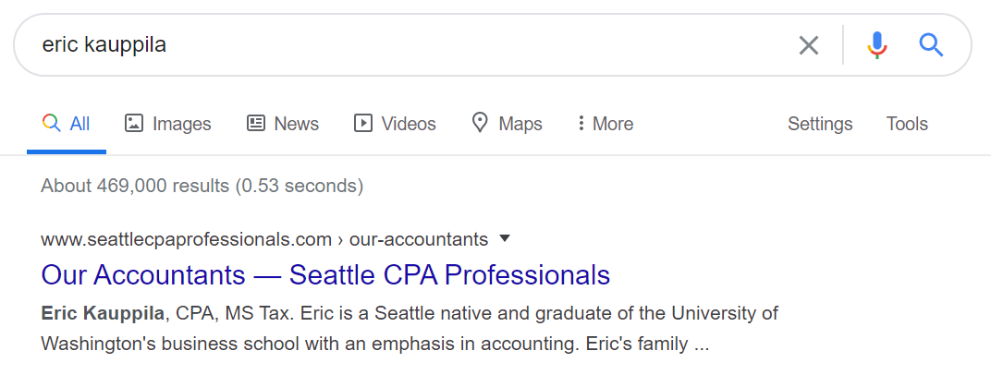Click the Maps tab location pin icon
This screenshot has height=375, width=991.
pos(480,124)
